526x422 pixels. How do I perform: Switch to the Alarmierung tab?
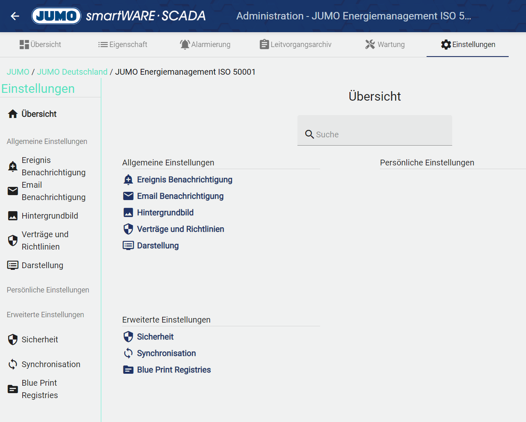click(x=205, y=45)
